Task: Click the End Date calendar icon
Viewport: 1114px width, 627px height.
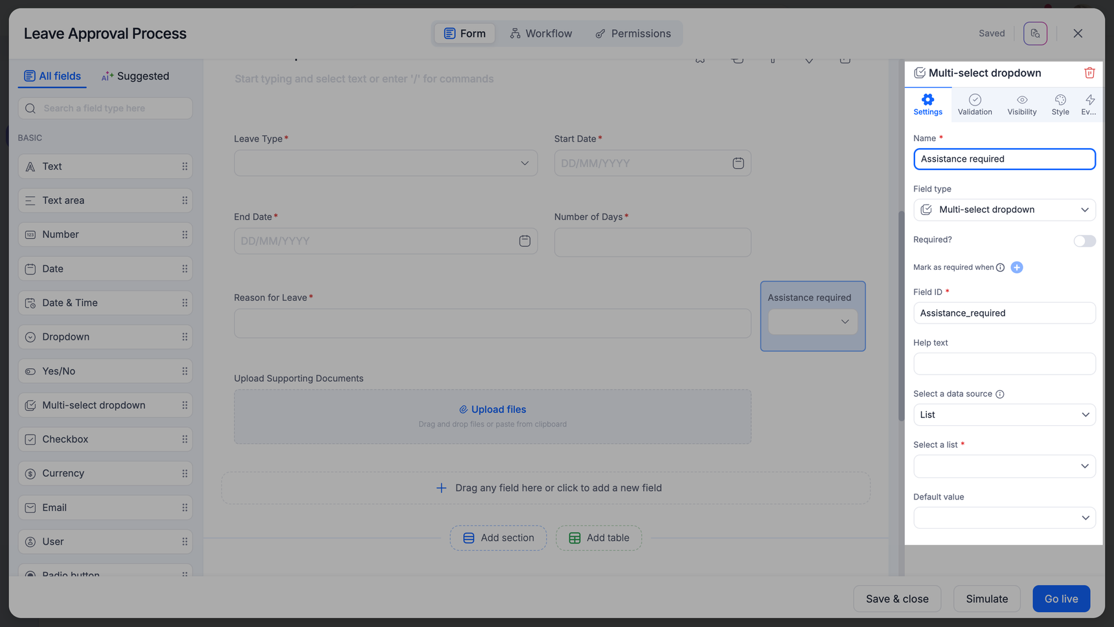Action: pos(525,241)
